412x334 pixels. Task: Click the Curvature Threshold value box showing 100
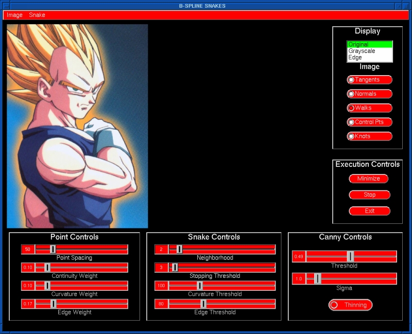(x=161, y=286)
